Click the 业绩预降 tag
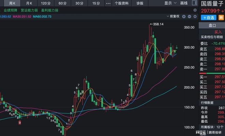Viewport: 225px width, 136px height. [11, 10]
